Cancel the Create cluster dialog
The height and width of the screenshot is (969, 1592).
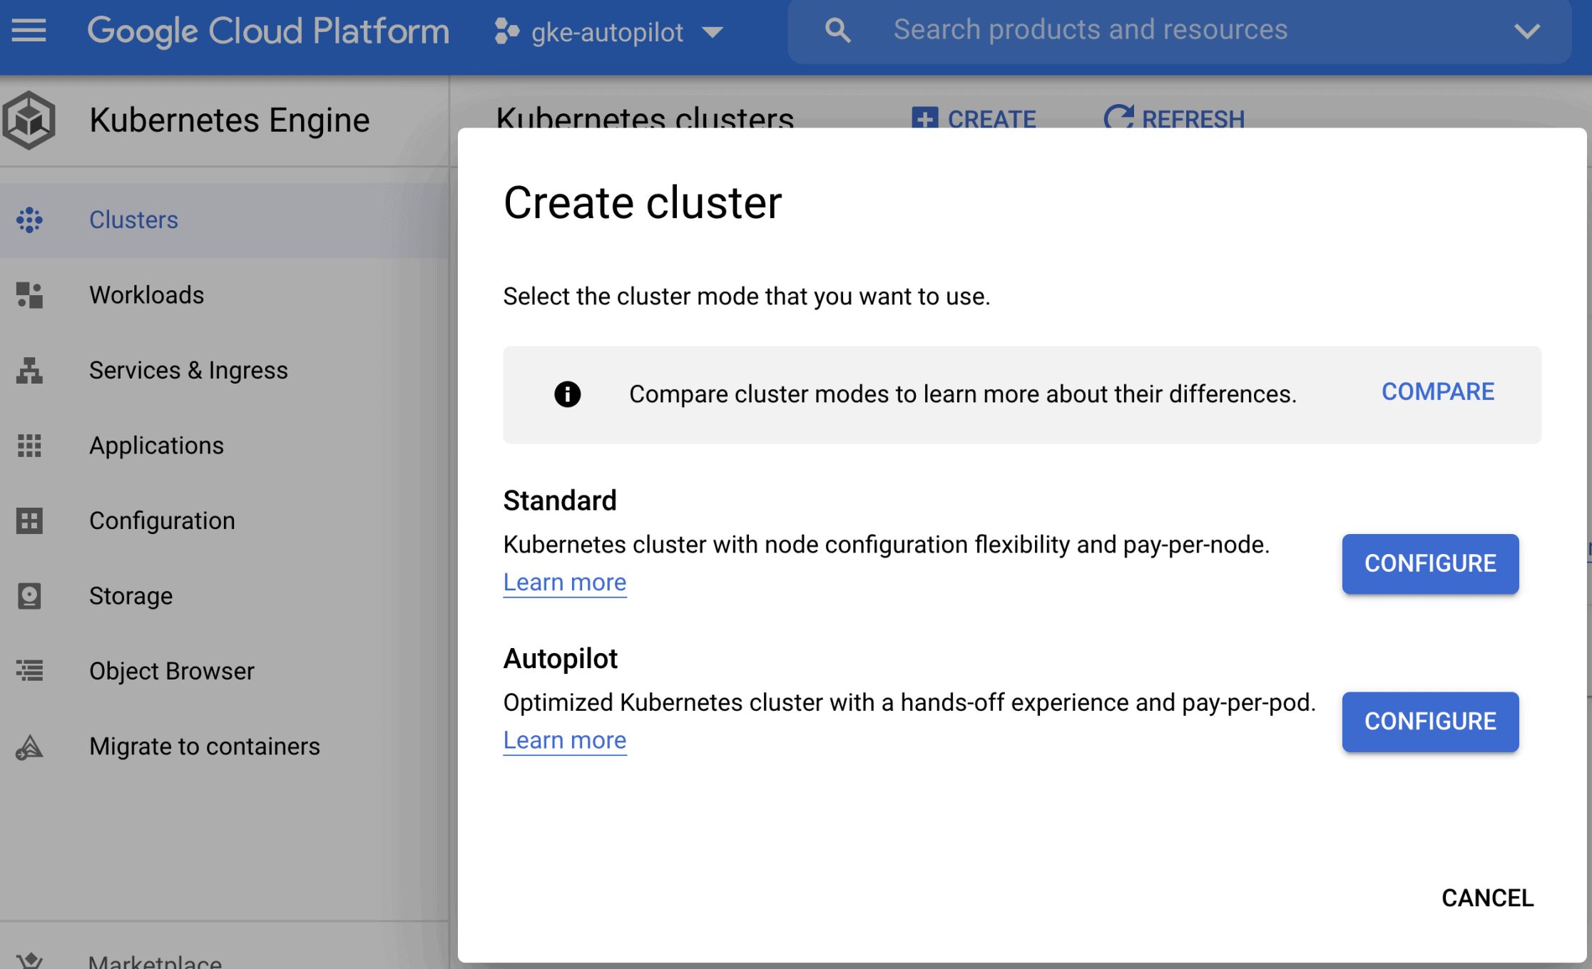click(x=1487, y=898)
